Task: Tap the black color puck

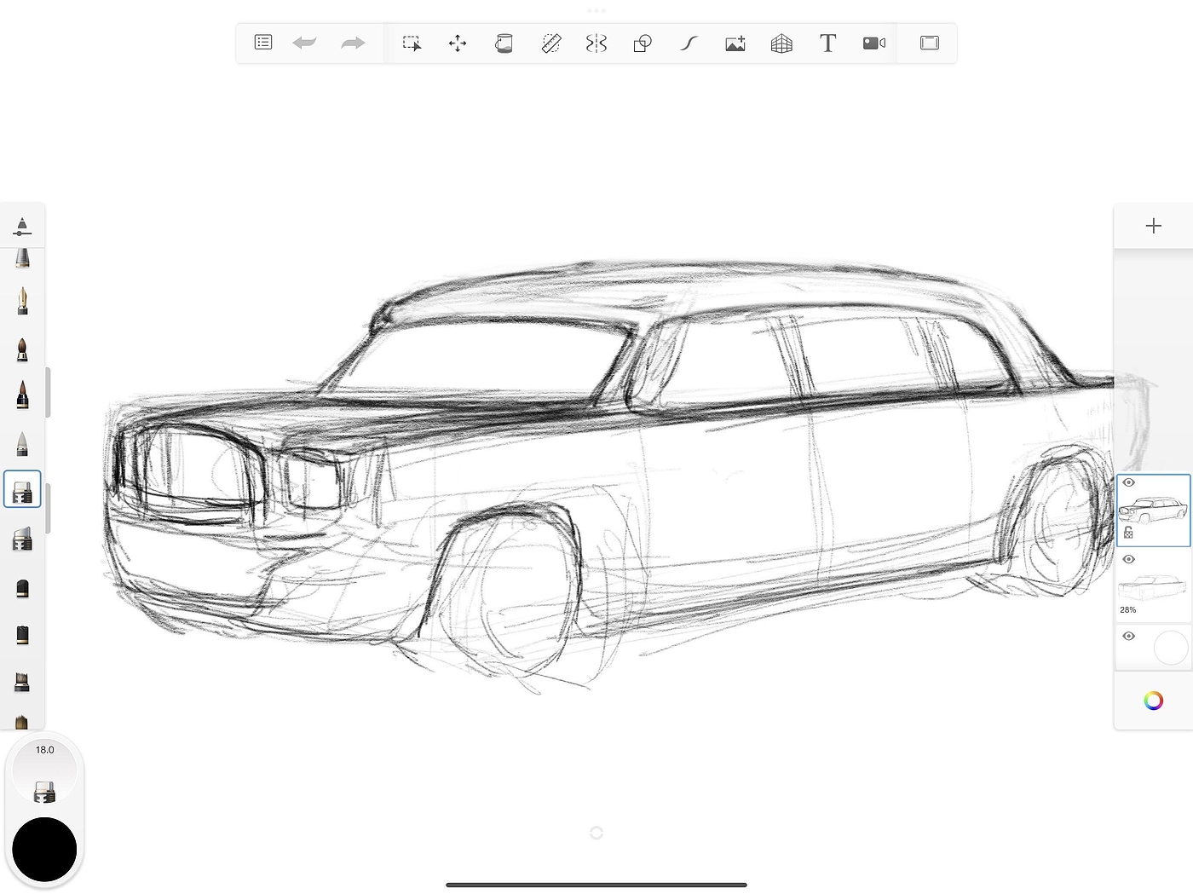Action: [44, 849]
